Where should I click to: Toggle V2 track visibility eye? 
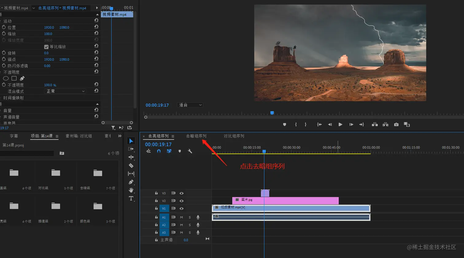tap(181, 201)
